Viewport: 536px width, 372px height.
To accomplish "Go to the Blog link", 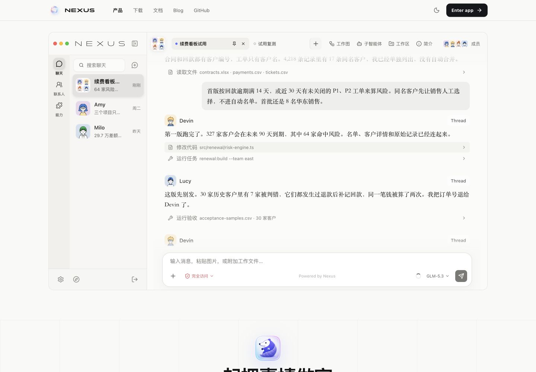I will point(178,10).
